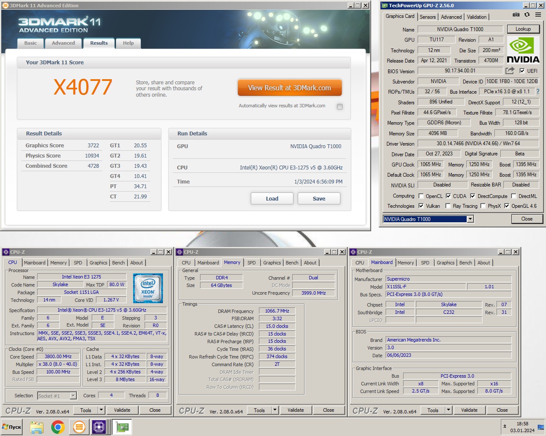Open the Пуск start button

12,427
